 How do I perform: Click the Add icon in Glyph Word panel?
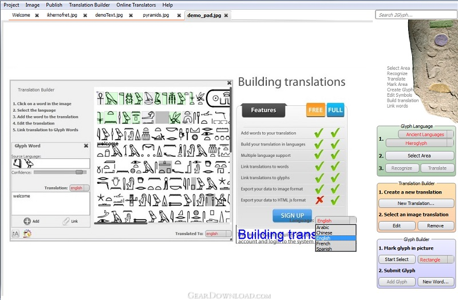click(27, 221)
